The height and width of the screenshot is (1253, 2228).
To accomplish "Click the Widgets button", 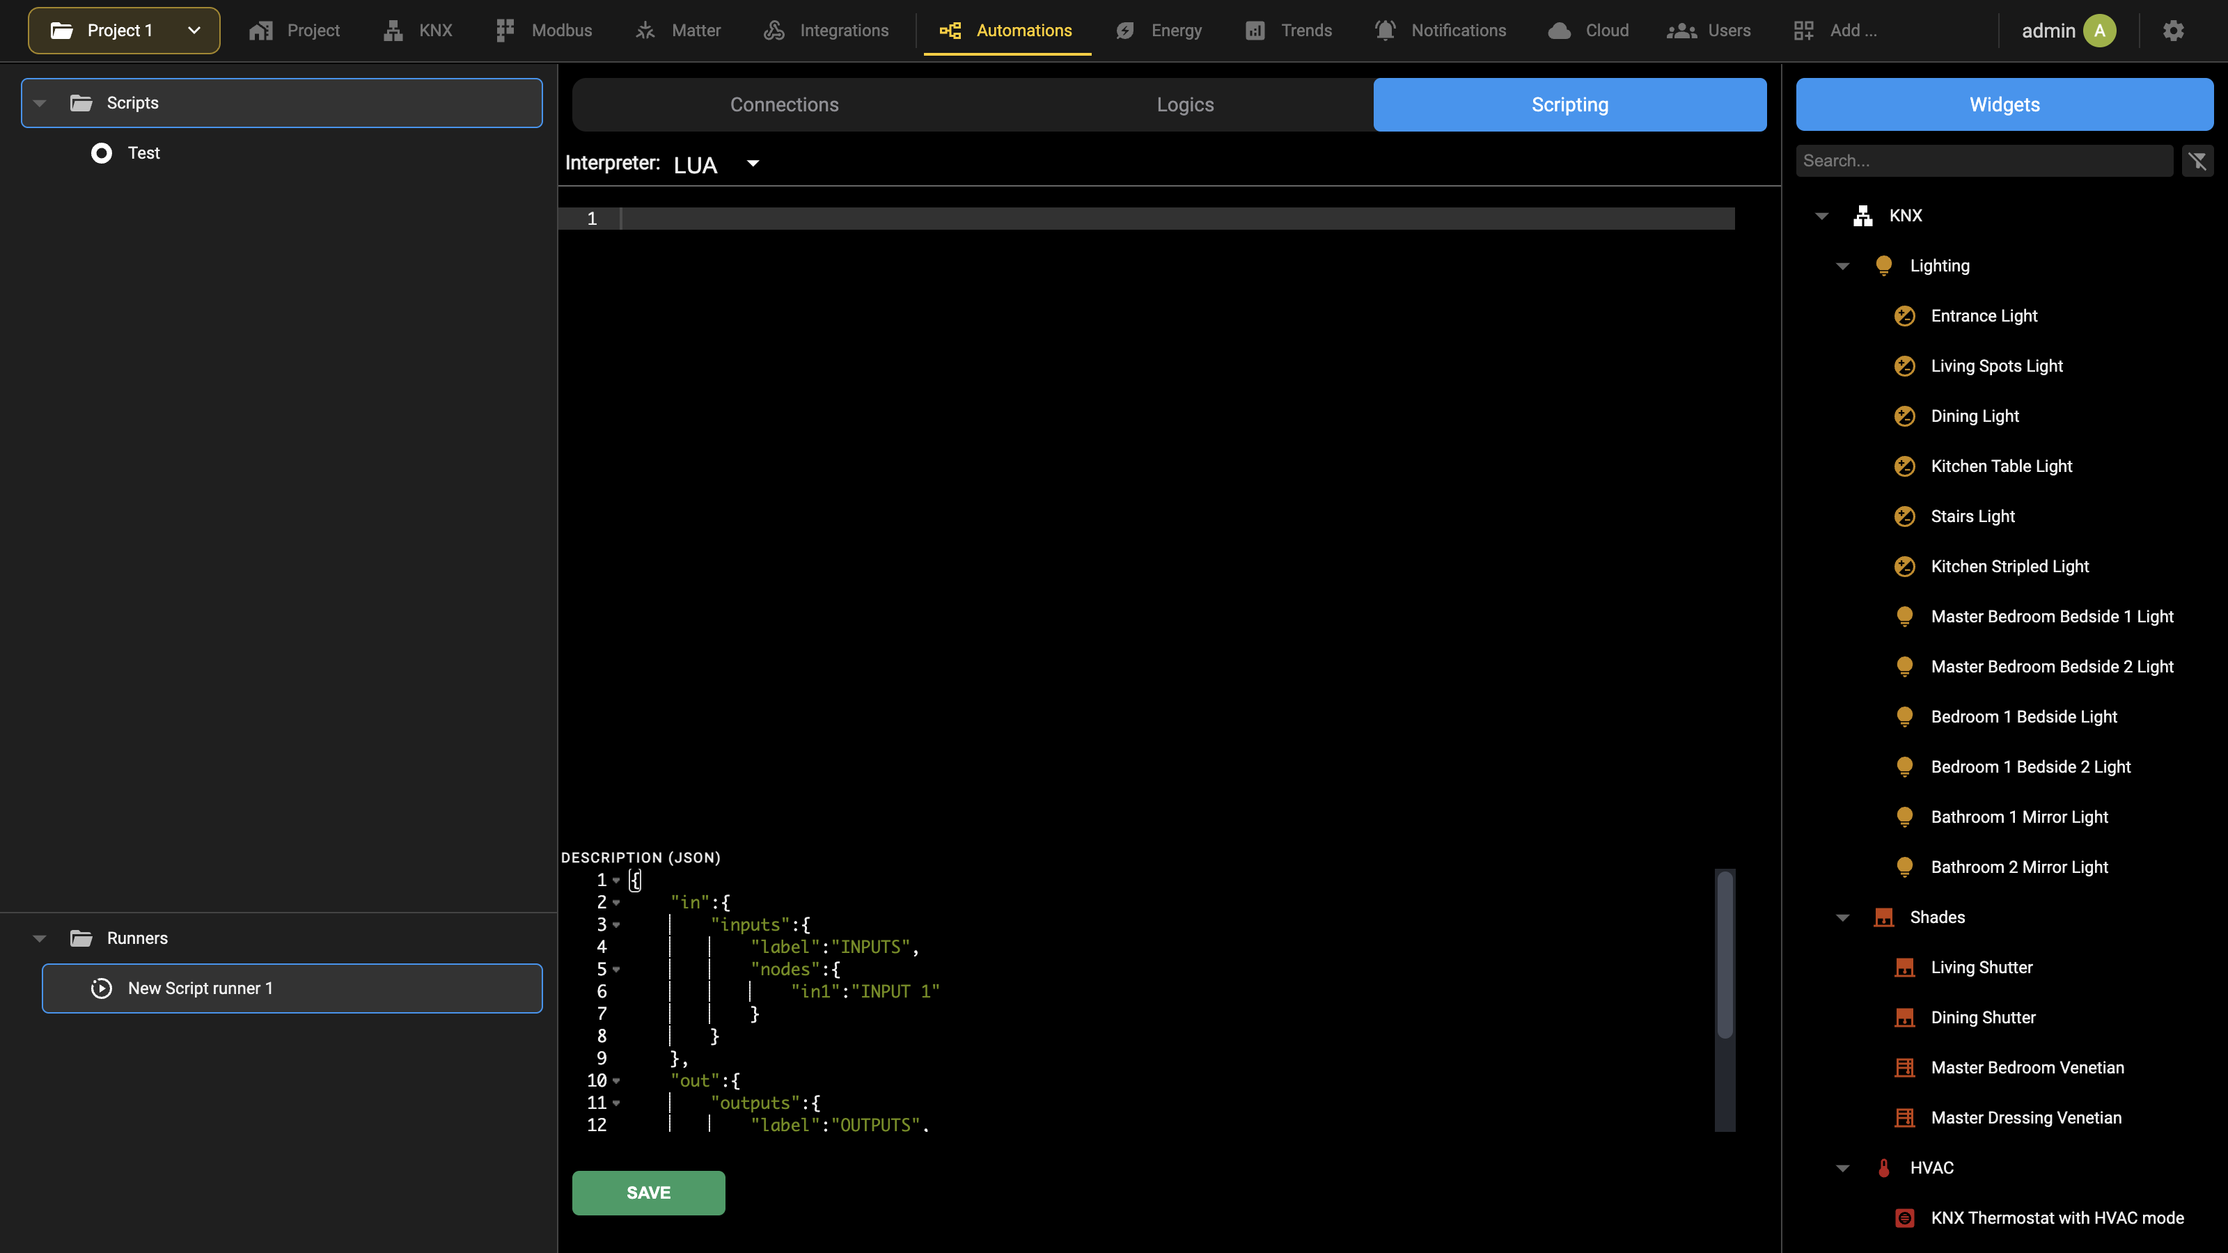I will [2005, 104].
